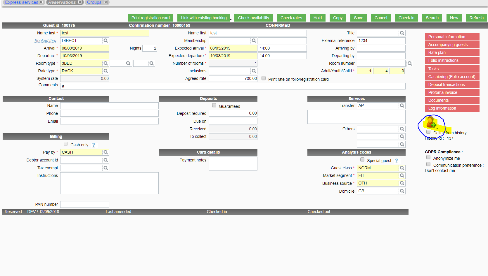488x276 pixels.
Task: Open Documents panel
Action: click(452, 100)
